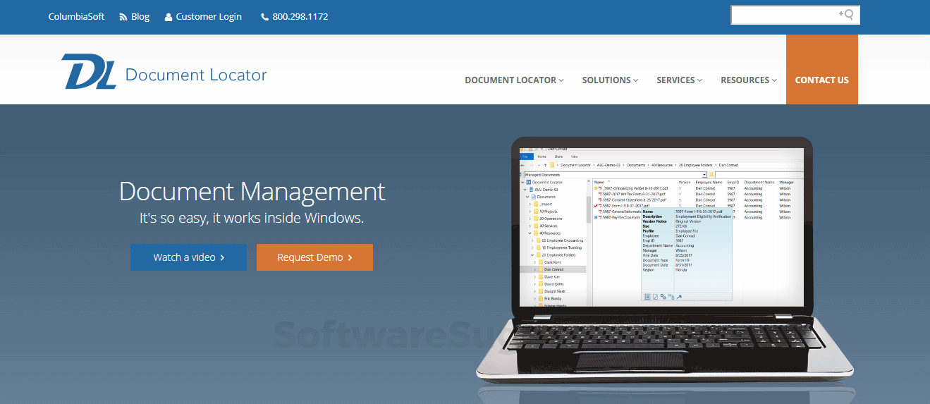Screen dimensions: 930x404
Task: Expand the Solutions dropdown menu
Action: coord(610,80)
